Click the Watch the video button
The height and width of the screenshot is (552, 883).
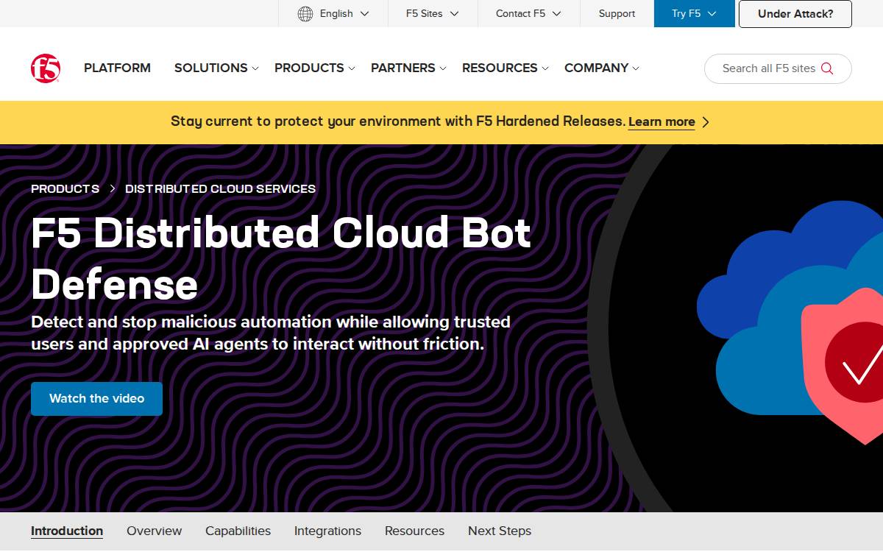click(x=96, y=398)
